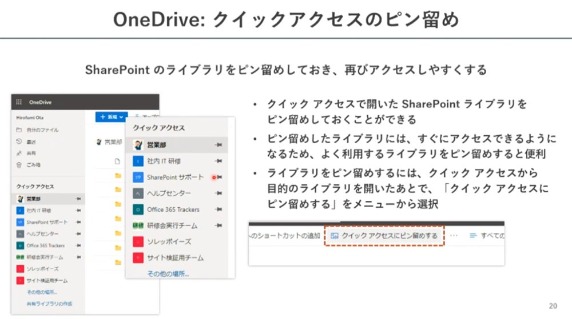Select ヘルプセンター in the sidebar list
Viewport: 572px width, 319px height.
pos(42,233)
